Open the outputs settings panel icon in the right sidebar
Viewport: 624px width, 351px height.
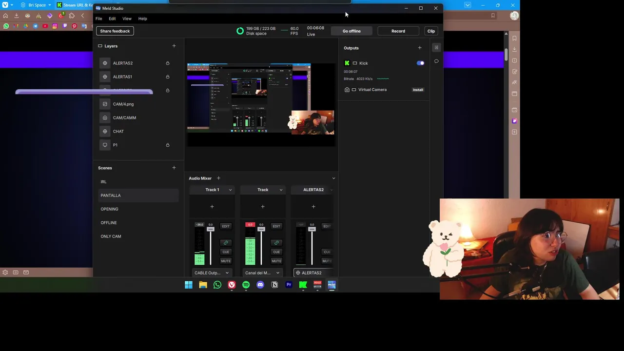[x=436, y=48]
